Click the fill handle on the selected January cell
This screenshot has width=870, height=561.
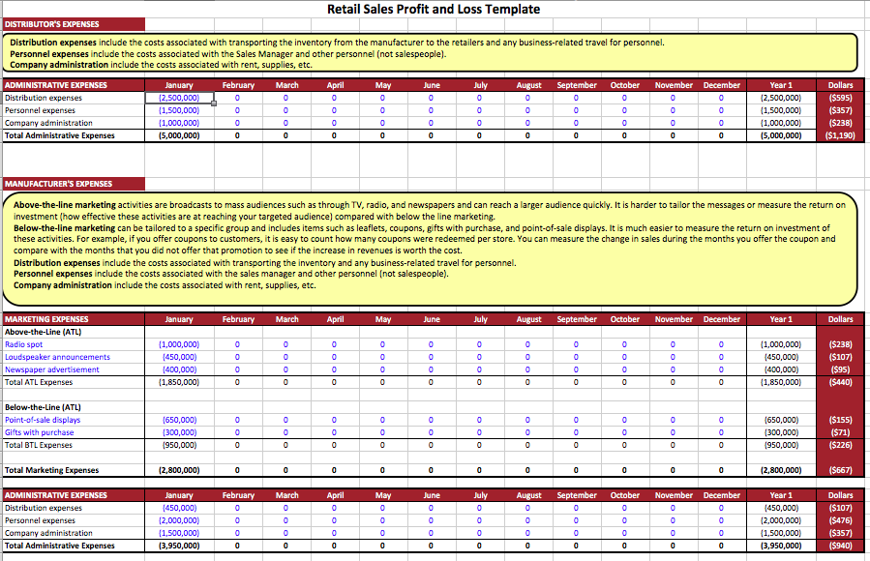[214, 103]
